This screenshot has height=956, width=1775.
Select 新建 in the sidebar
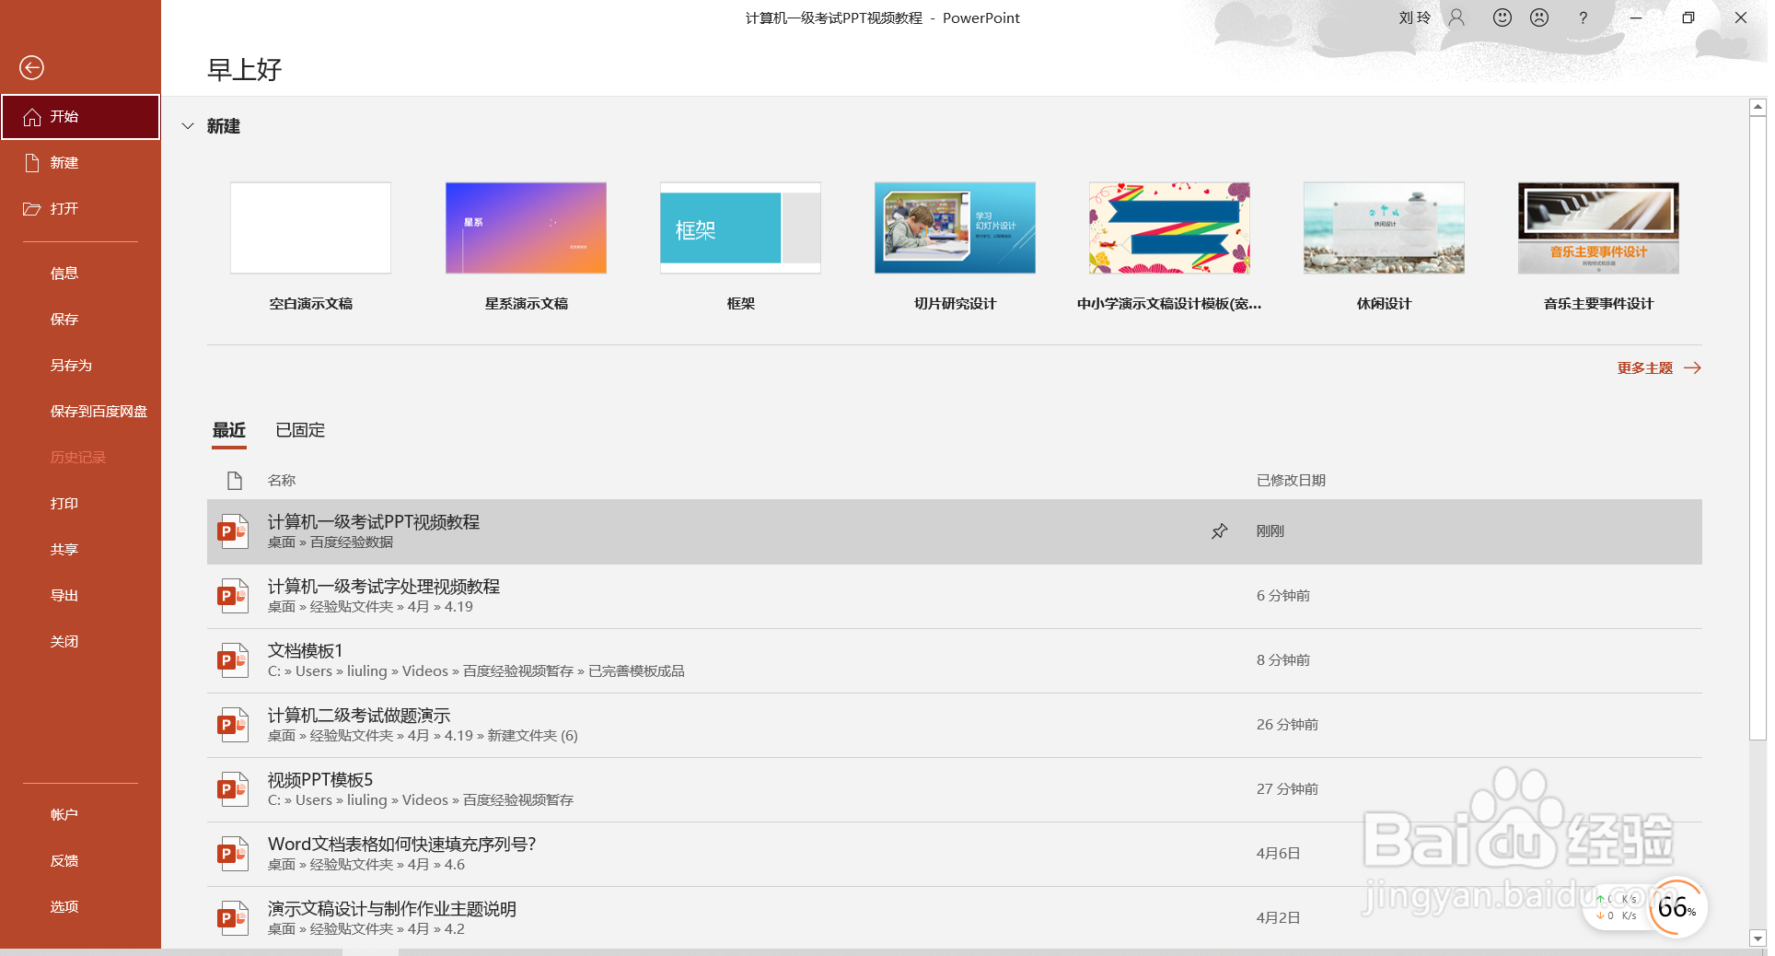[x=80, y=163]
